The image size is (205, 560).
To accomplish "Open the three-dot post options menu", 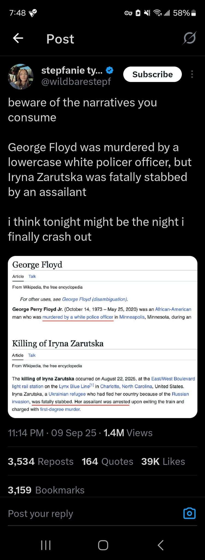I will click(x=192, y=74).
